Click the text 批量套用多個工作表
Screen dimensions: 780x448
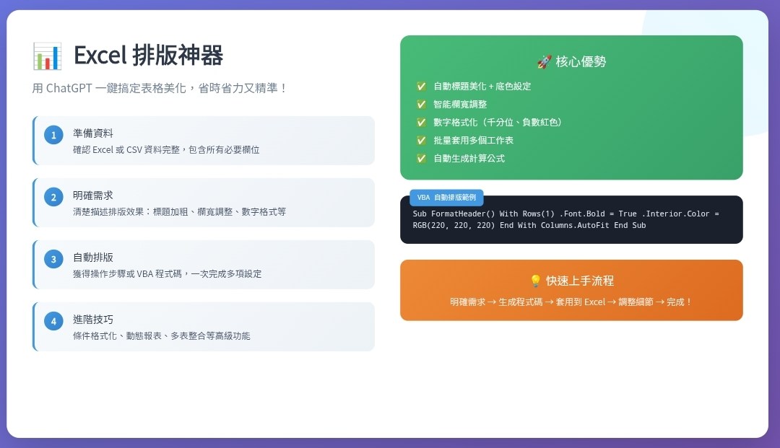[x=473, y=141]
